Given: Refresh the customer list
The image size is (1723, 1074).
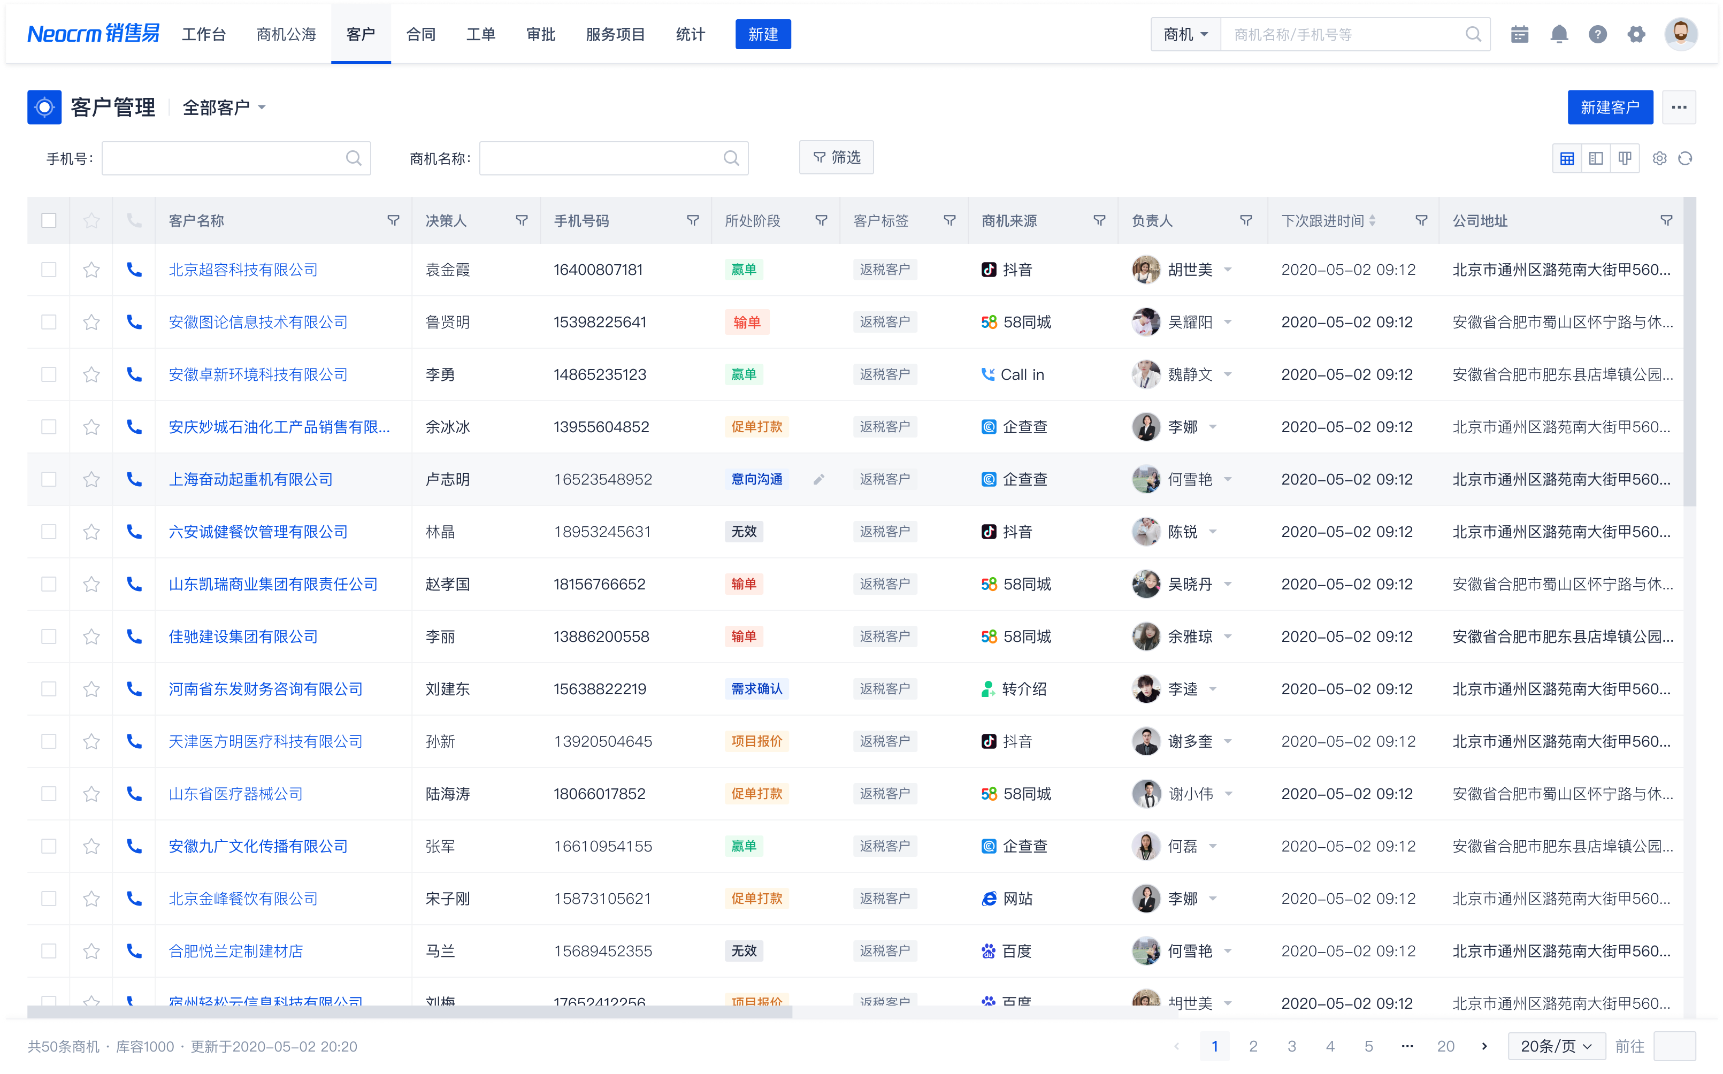Looking at the screenshot, I should (1686, 158).
